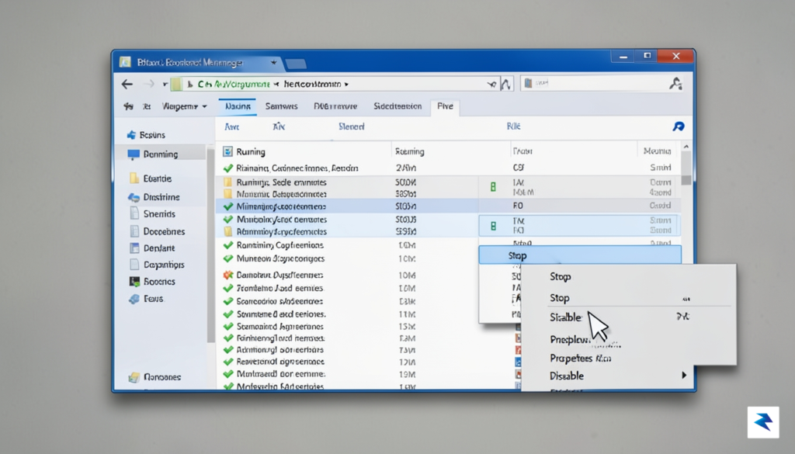Screen dimensions: 795x454
Task: Open the 'Wergemr' dropdown menu
Action: click(x=184, y=106)
